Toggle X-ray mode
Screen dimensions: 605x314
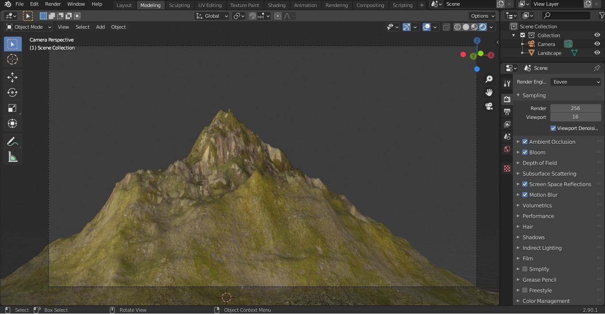[x=446, y=27]
